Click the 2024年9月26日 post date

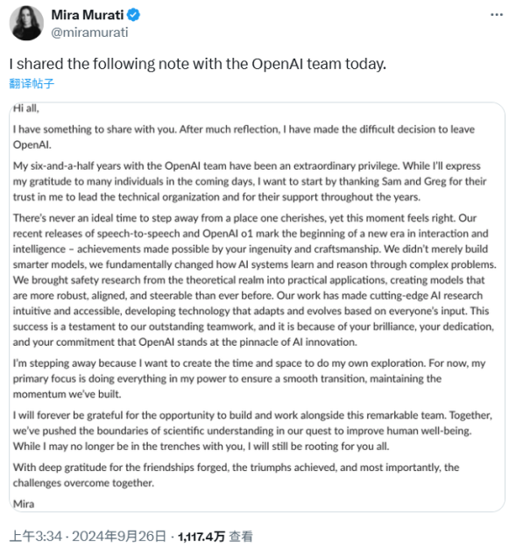coord(119,536)
